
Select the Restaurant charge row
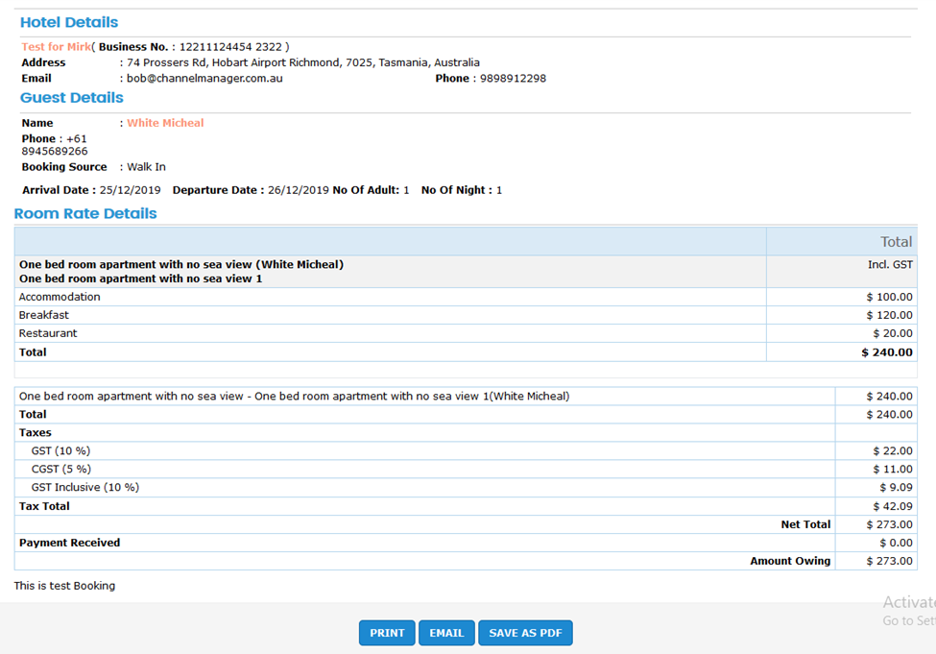click(x=48, y=334)
